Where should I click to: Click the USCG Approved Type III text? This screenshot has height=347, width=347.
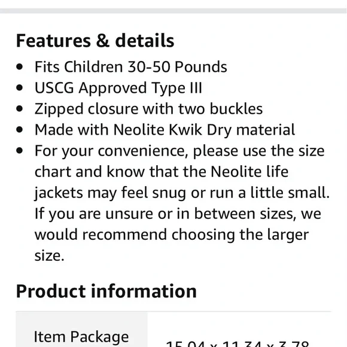point(118,88)
